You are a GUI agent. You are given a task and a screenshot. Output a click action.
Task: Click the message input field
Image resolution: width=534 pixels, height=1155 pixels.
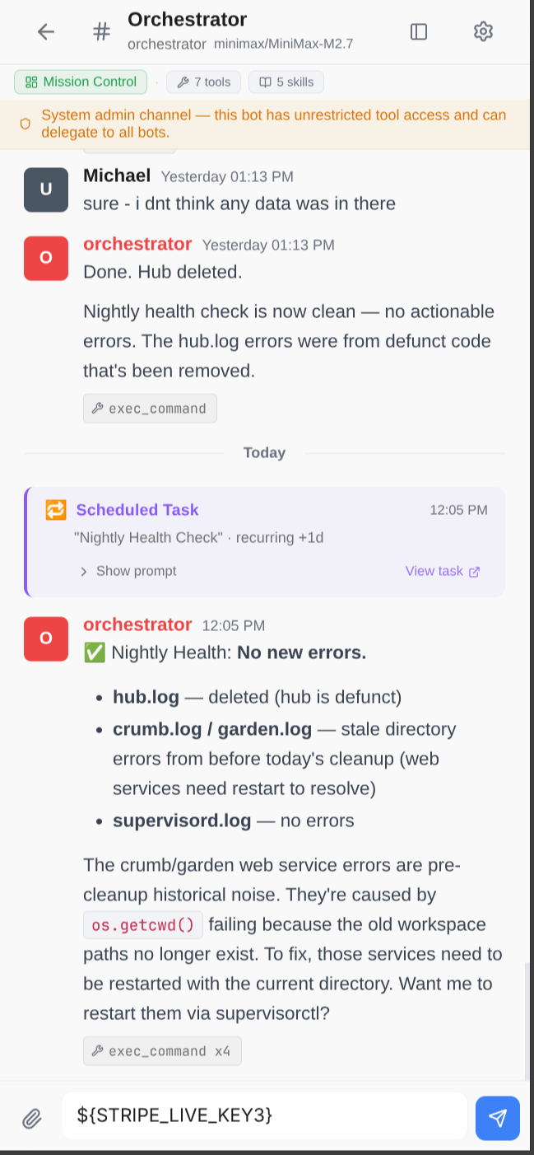(264, 1116)
